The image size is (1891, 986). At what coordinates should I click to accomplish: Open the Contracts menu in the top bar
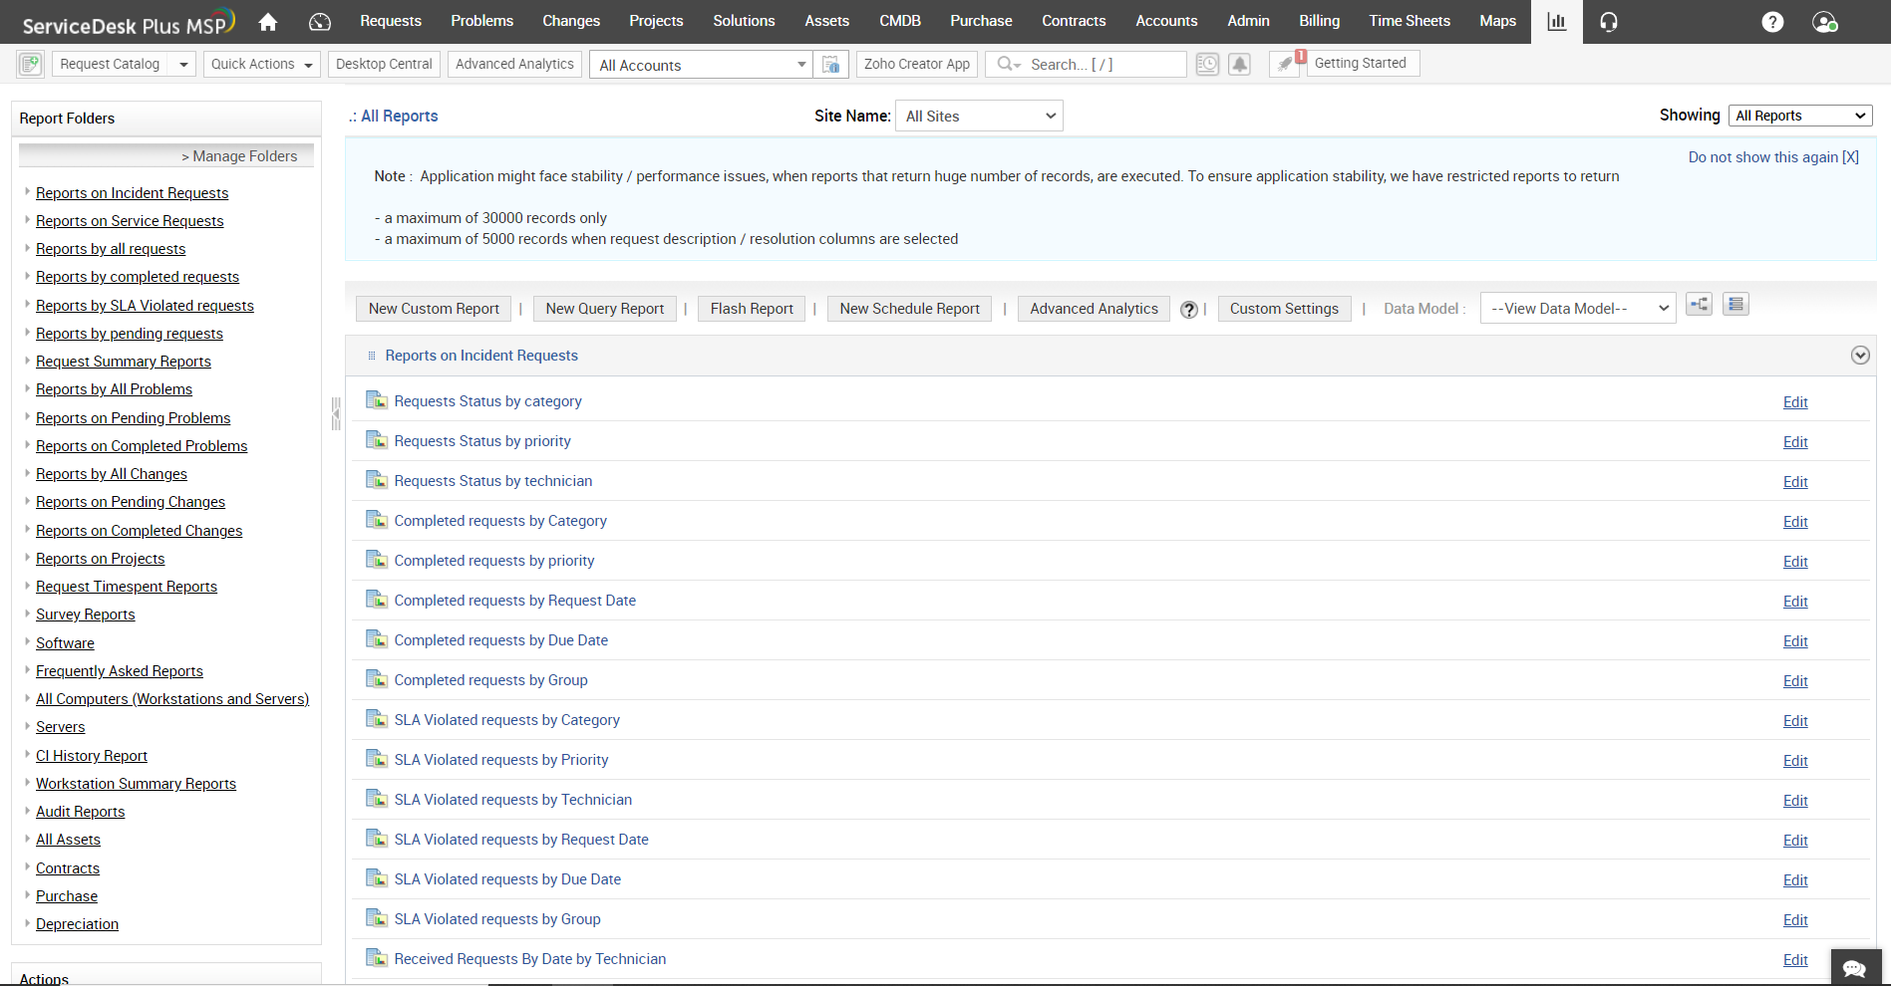click(1074, 21)
